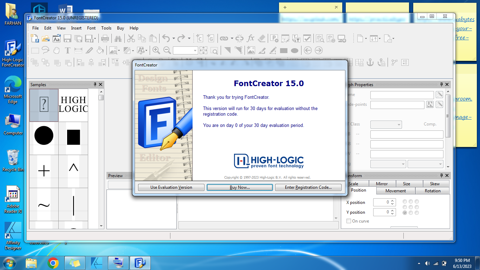Click Use Evaluation Version button
480x270 pixels.
tap(171, 187)
